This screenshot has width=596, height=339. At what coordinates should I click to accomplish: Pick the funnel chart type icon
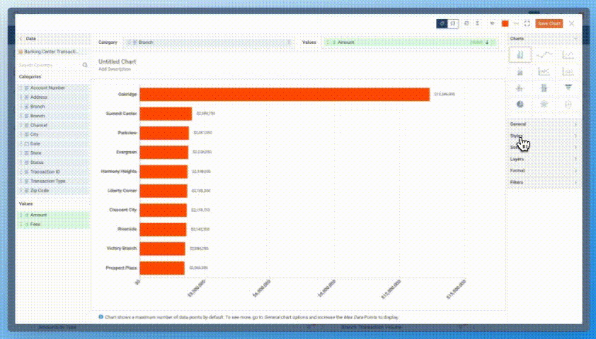click(x=568, y=88)
